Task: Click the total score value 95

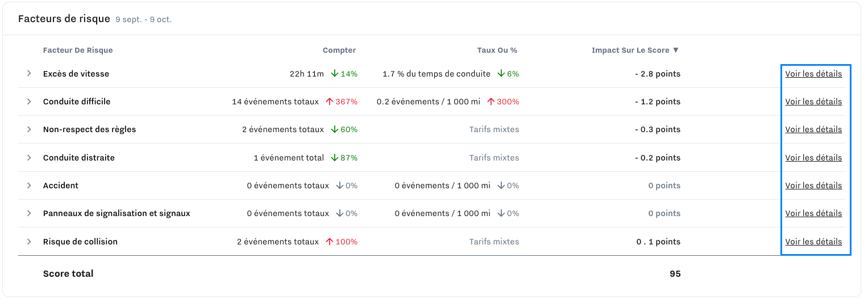Action: click(675, 274)
